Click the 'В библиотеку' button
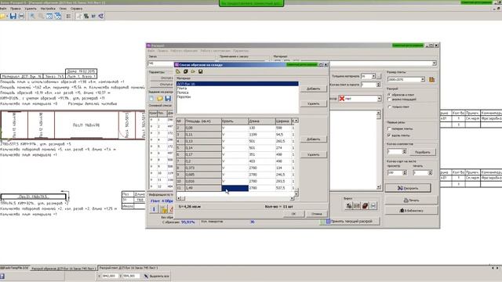This screenshot has width=502, height=282. point(411,211)
